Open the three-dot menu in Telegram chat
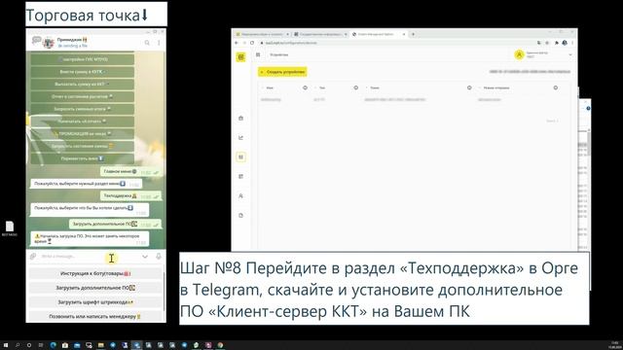This screenshot has width=623, height=350. (x=159, y=43)
